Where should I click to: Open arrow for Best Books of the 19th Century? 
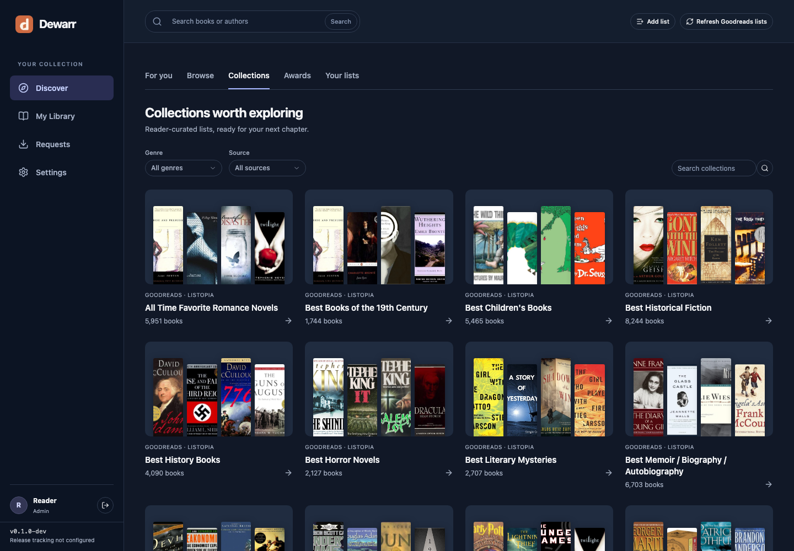tap(449, 321)
